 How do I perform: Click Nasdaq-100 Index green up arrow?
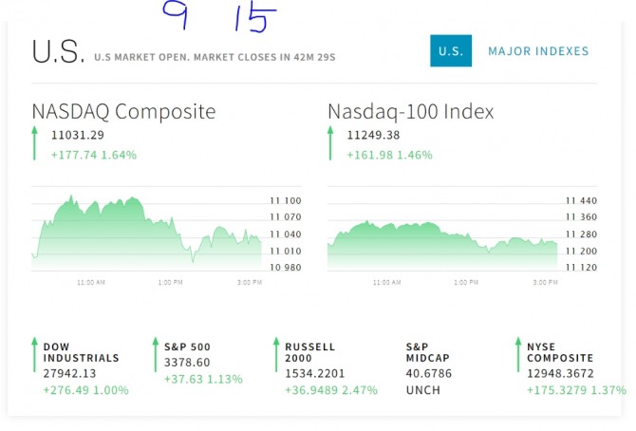click(x=330, y=143)
